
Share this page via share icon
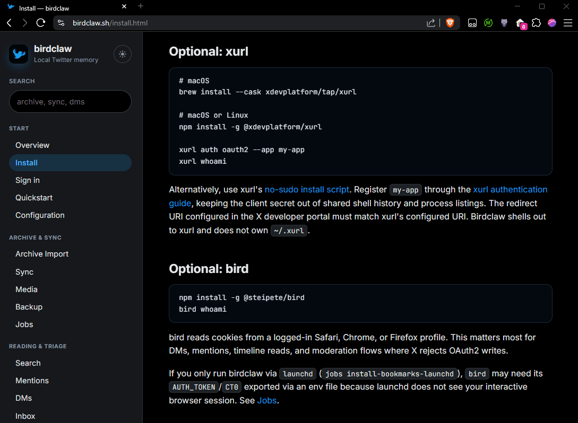pos(430,23)
